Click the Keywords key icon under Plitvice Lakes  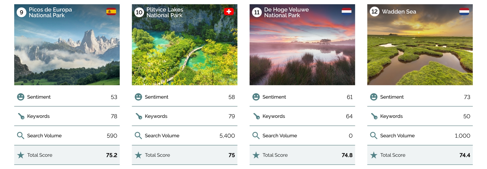click(139, 116)
